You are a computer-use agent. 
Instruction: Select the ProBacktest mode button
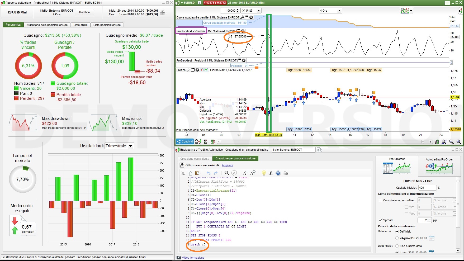[397, 166]
